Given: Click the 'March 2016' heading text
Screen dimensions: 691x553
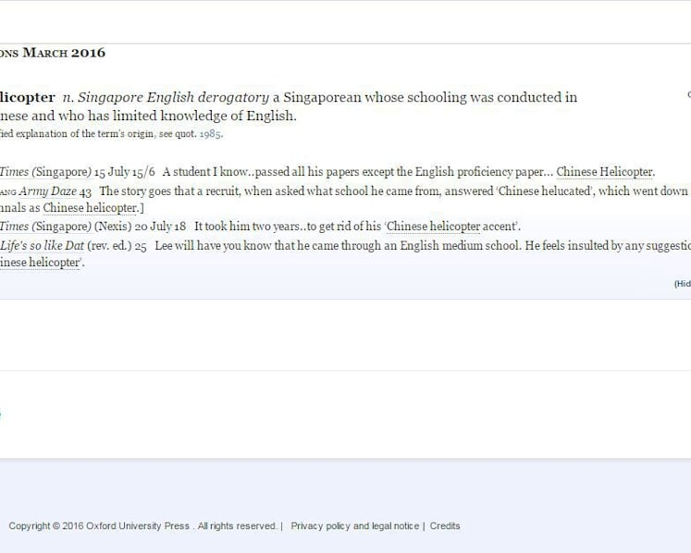Looking at the screenshot, I should point(64,53).
